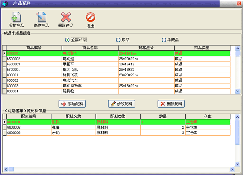The width and height of the screenshot is (243, 175).
Task: Click the 退出 exit icon
Action: pos(91,17)
